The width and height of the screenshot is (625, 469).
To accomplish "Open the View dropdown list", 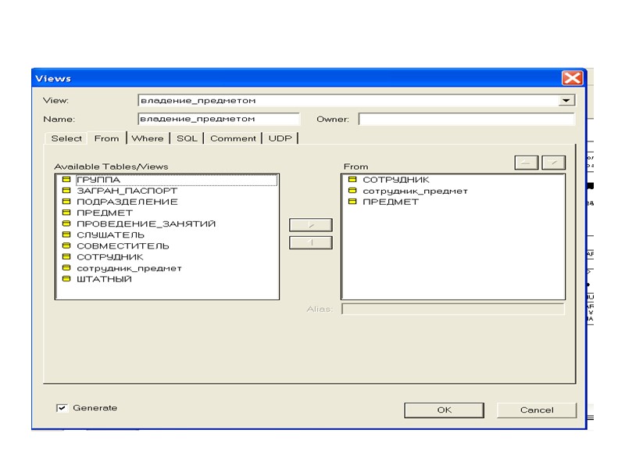I will click(566, 101).
